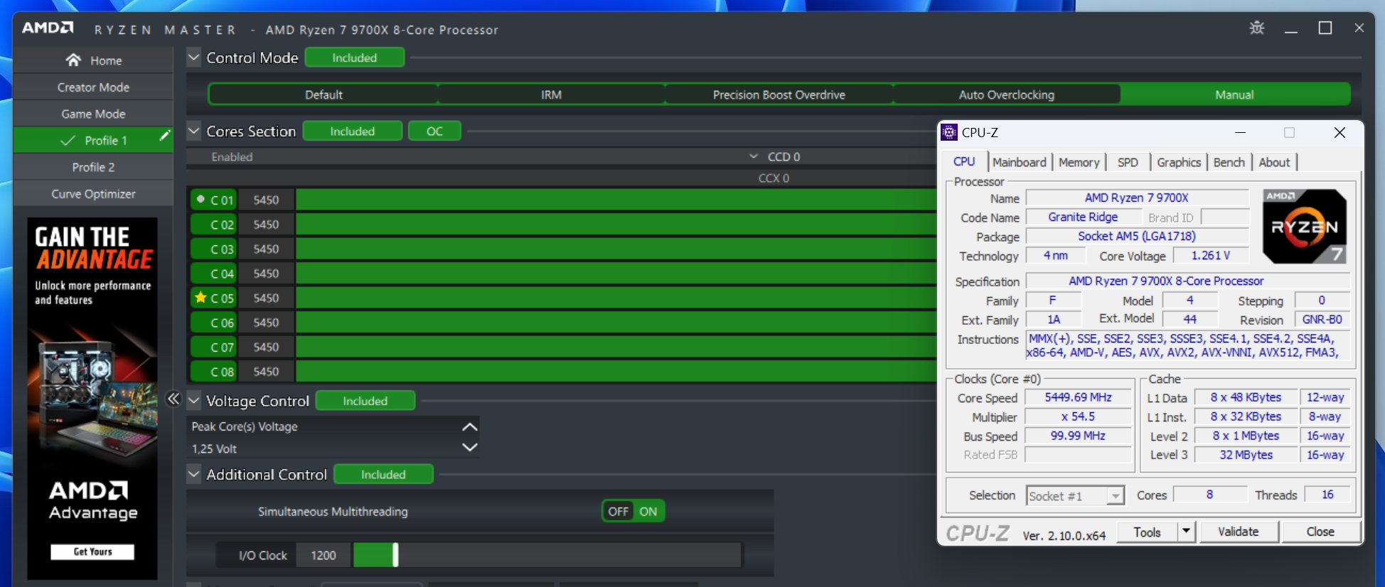Click the Home house icon
The image size is (1385, 587).
point(73,60)
